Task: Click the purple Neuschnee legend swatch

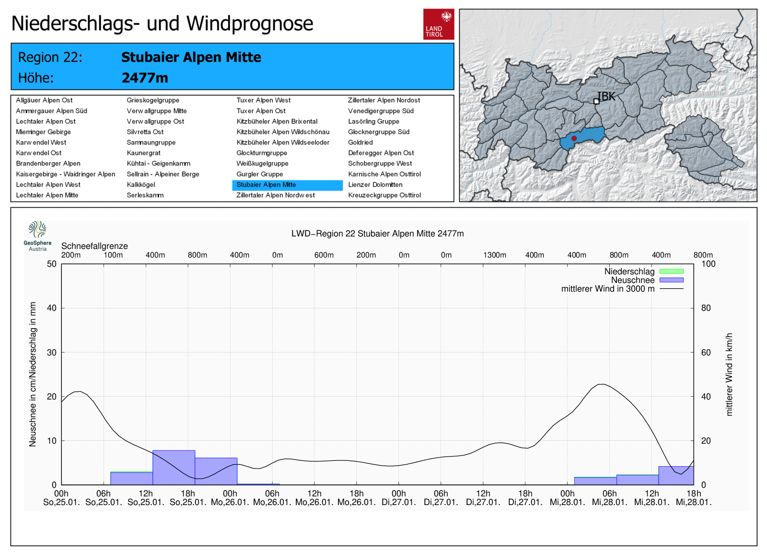Action: click(671, 280)
